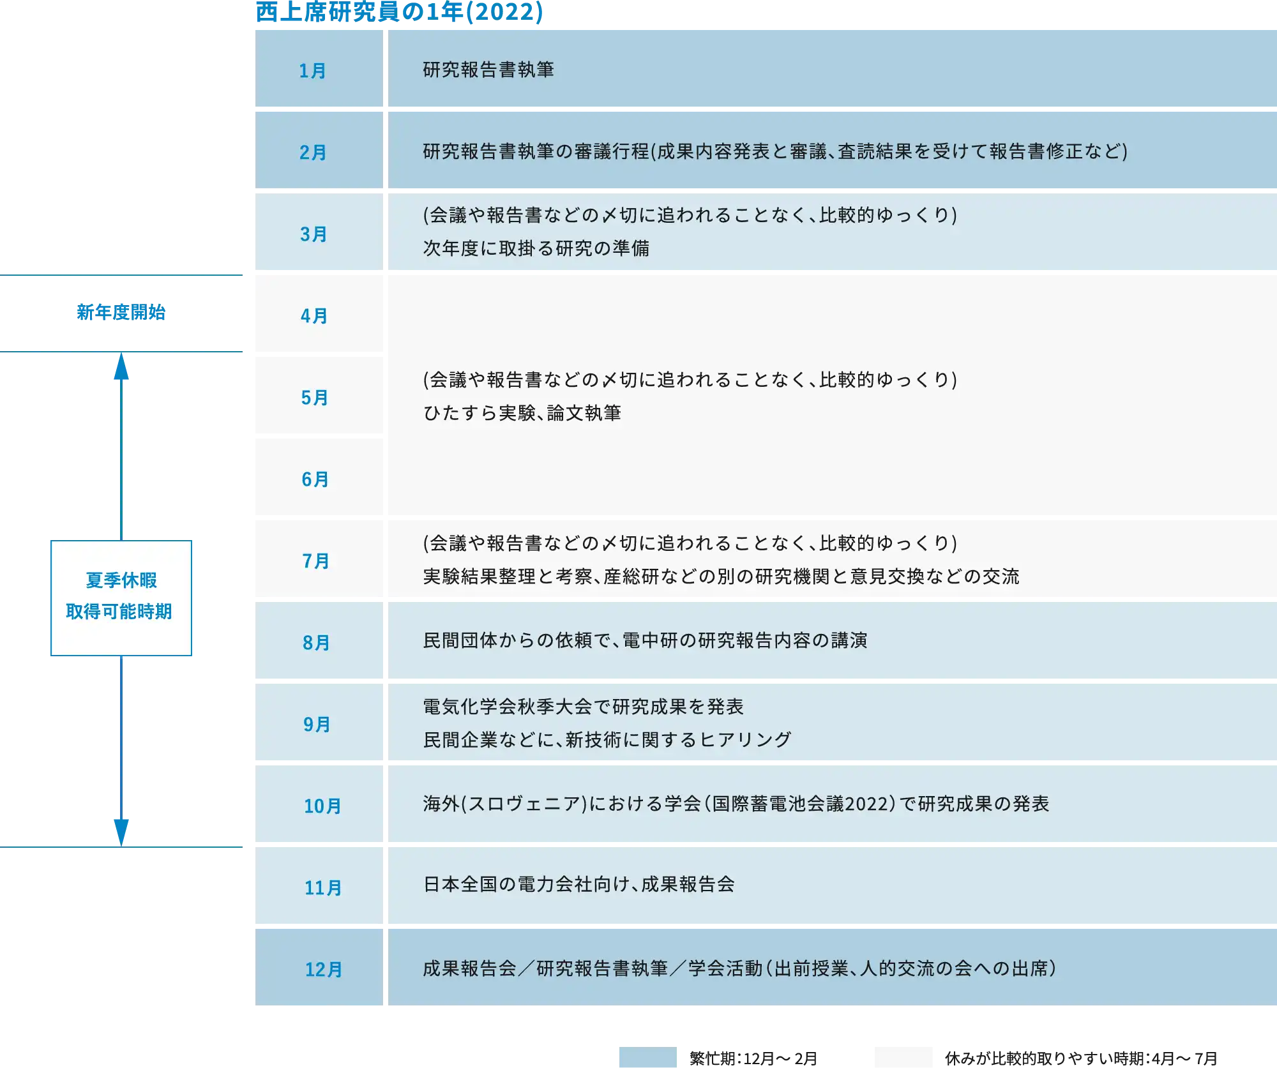Select the 9月 month cell

coord(319,722)
